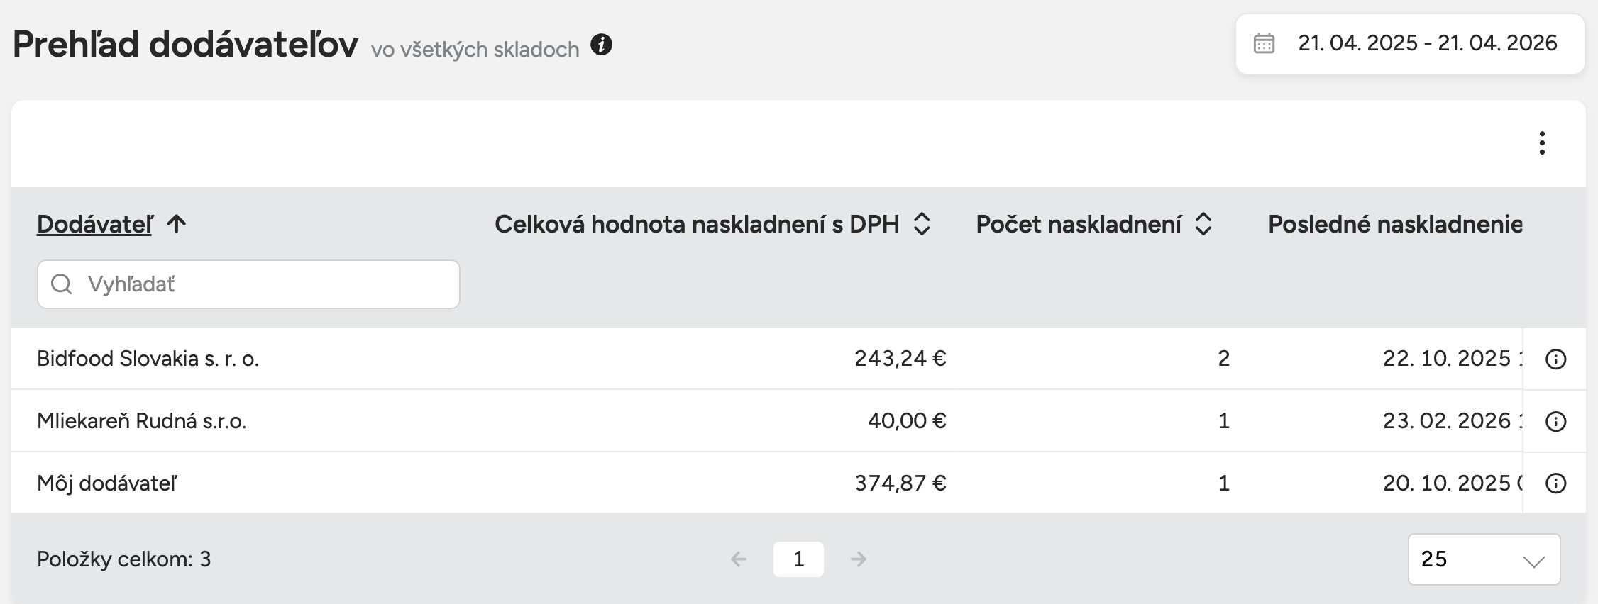
Task: Open the three-dot options menu
Action: click(x=1541, y=143)
